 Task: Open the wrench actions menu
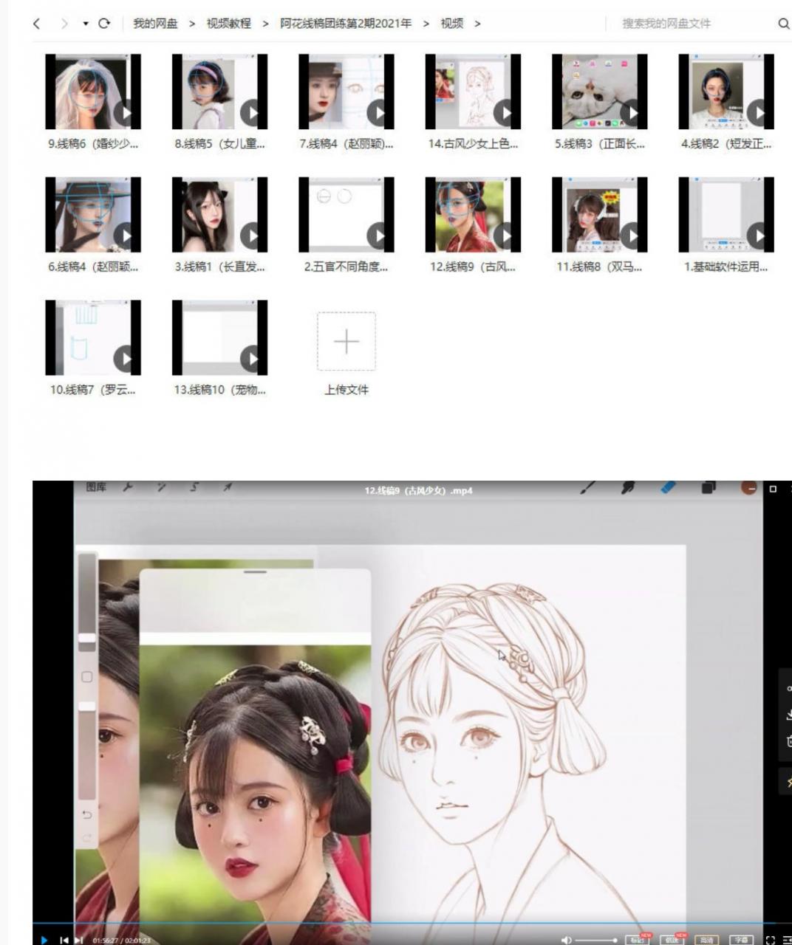coord(128,487)
